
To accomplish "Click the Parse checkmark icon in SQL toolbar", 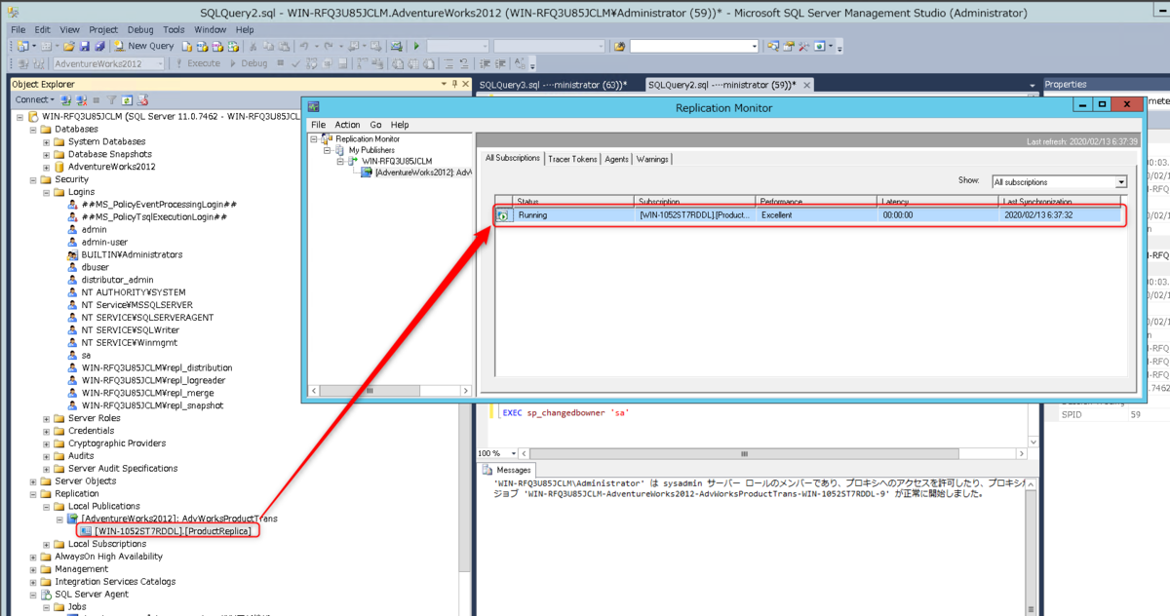I will [295, 63].
